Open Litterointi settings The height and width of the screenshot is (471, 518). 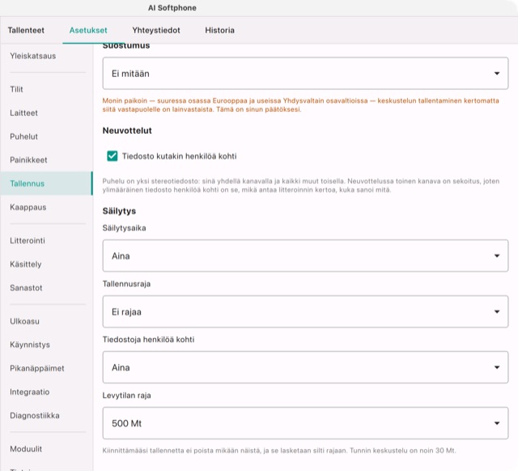click(46, 241)
